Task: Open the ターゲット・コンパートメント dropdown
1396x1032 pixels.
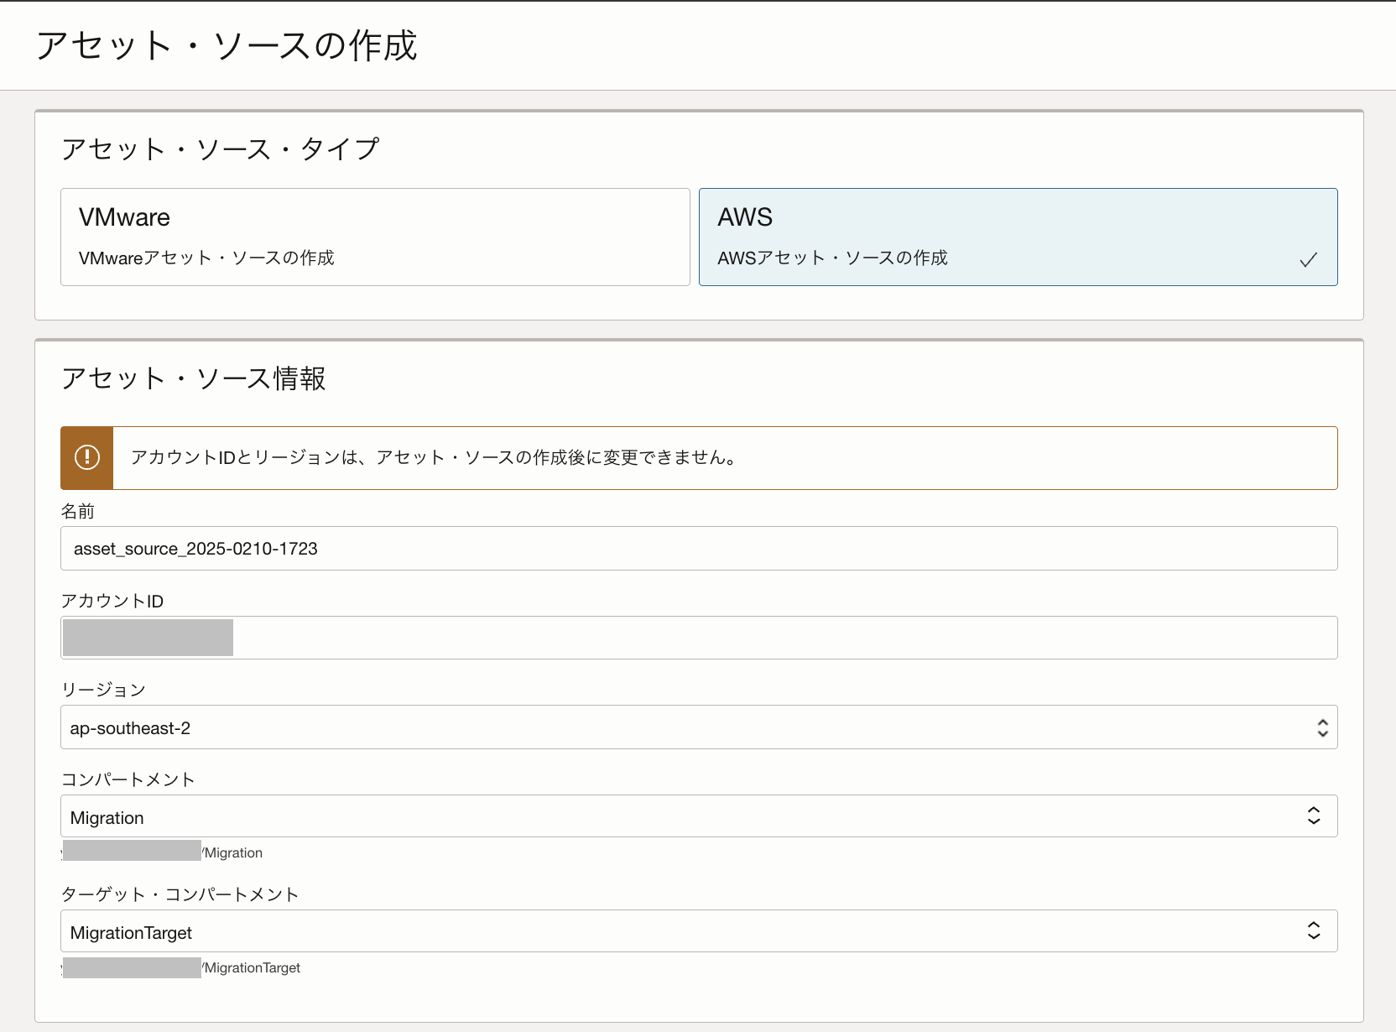Action: 699,931
